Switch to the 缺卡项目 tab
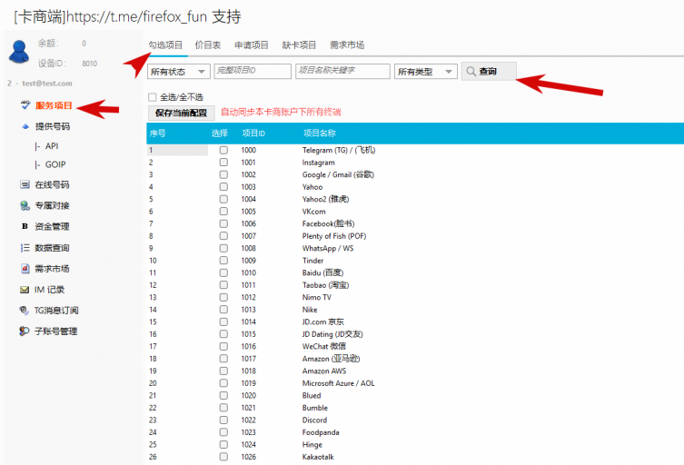This screenshot has width=684, height=465. point(299,45)
